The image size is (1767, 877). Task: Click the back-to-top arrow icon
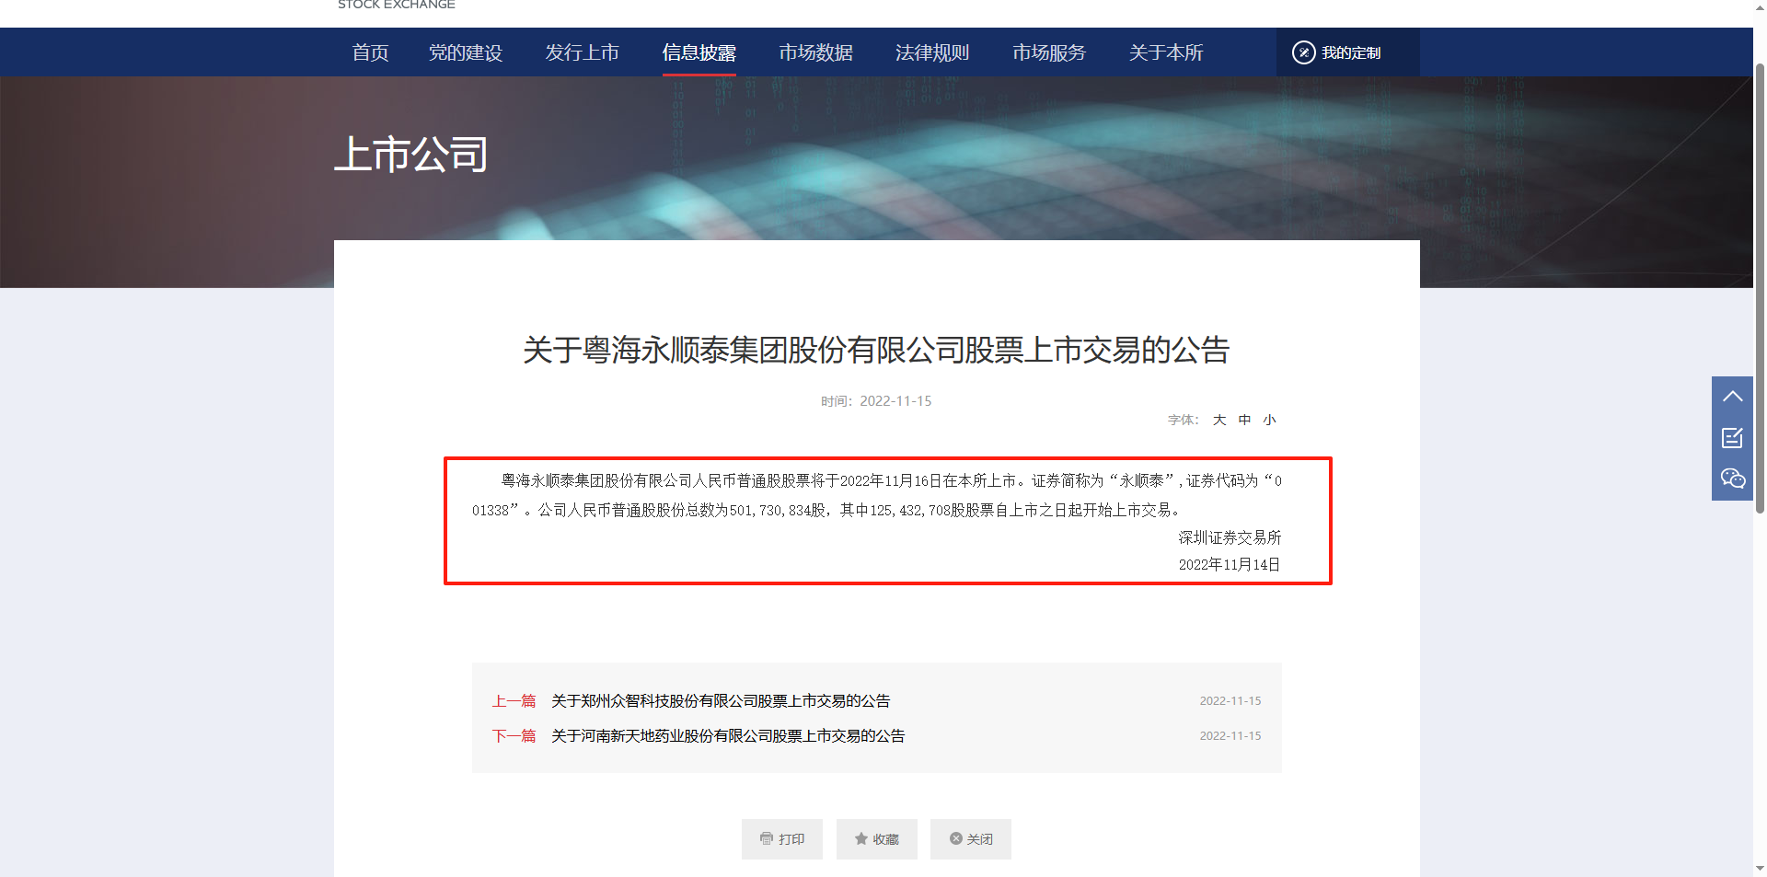pyautogui.click(x=1732, y=397)
